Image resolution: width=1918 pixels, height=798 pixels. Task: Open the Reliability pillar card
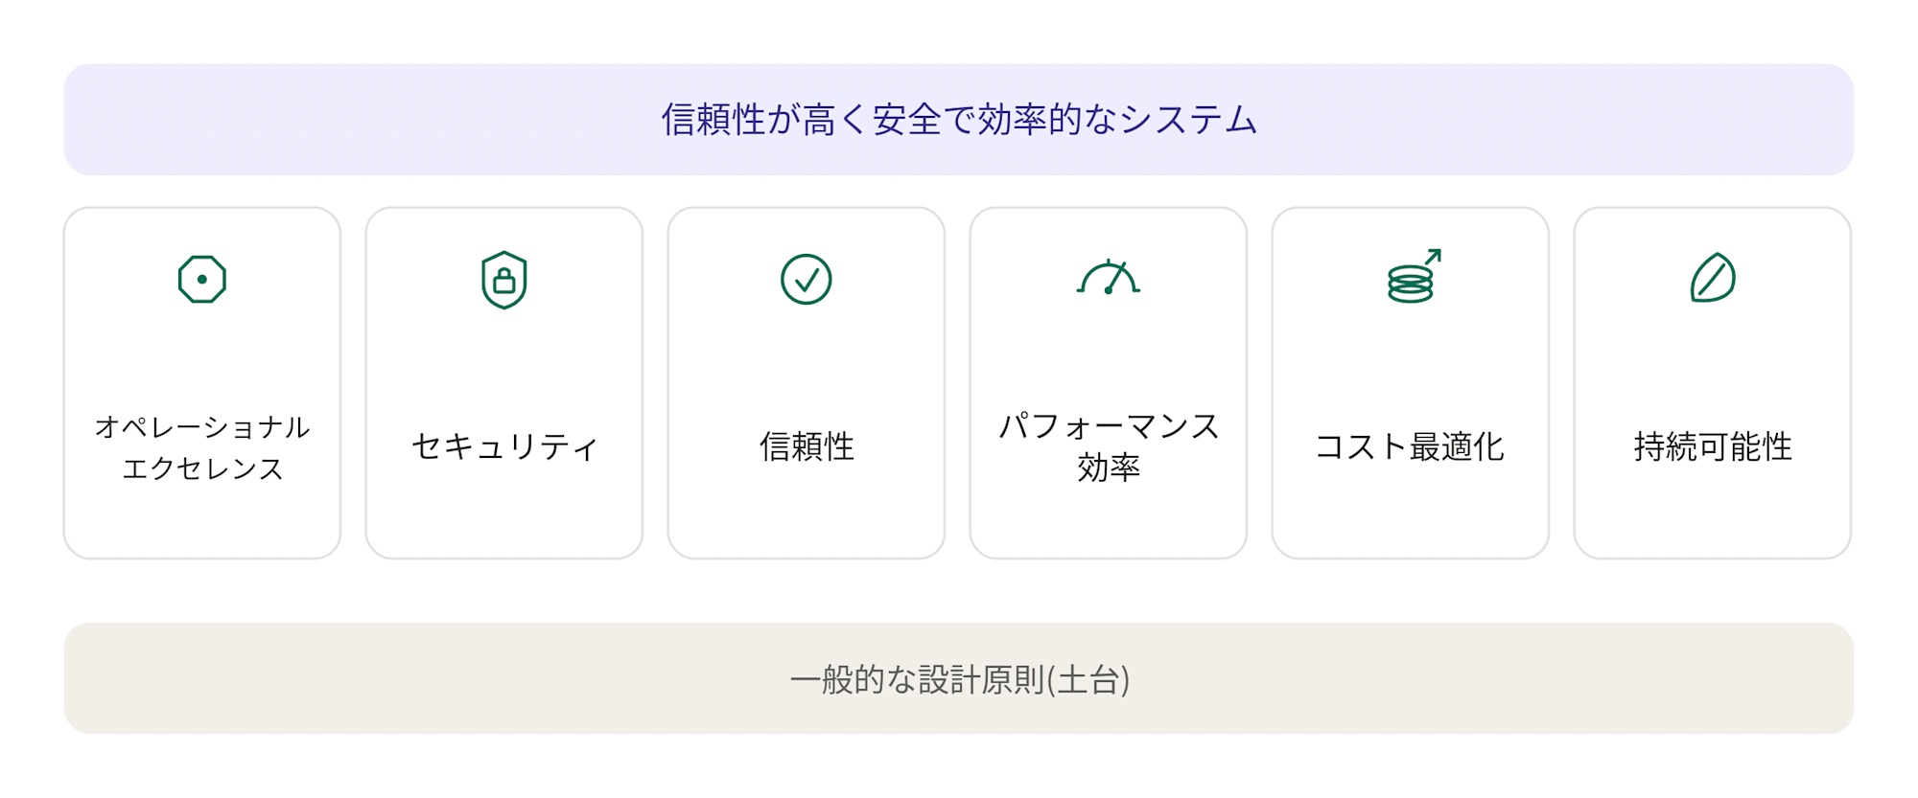(807, 383)
